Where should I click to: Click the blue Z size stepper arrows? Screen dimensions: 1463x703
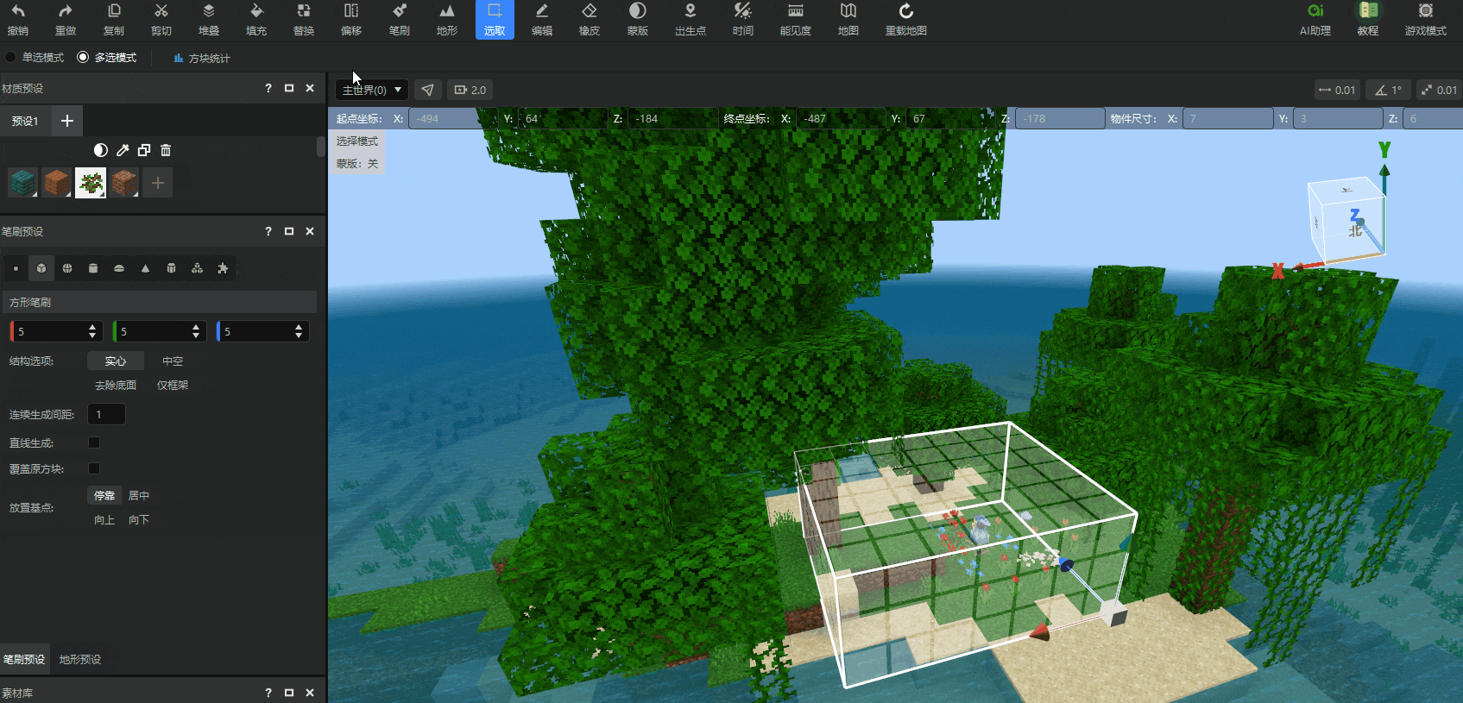[x=299, y=331]
